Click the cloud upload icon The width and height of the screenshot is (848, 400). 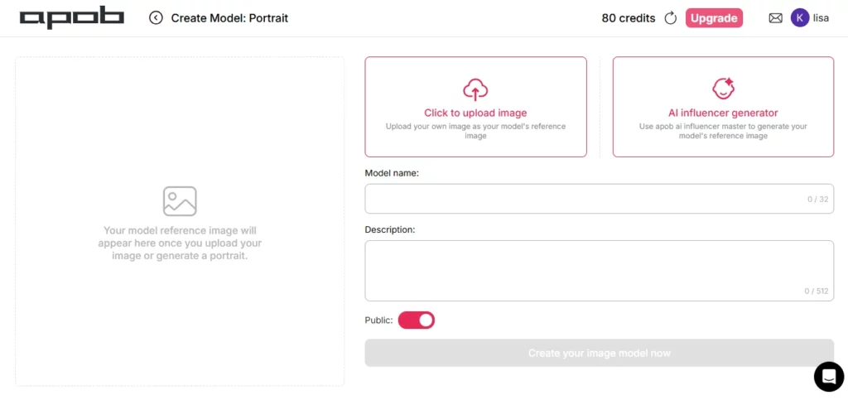point(475,89)
